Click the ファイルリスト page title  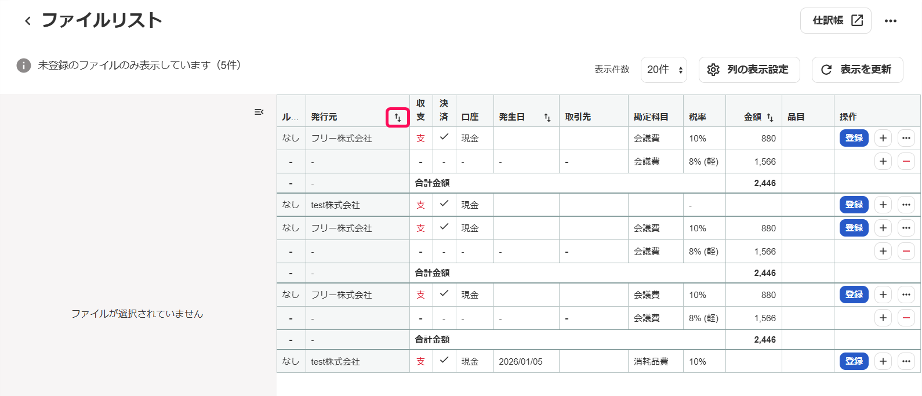pos(102,20)
